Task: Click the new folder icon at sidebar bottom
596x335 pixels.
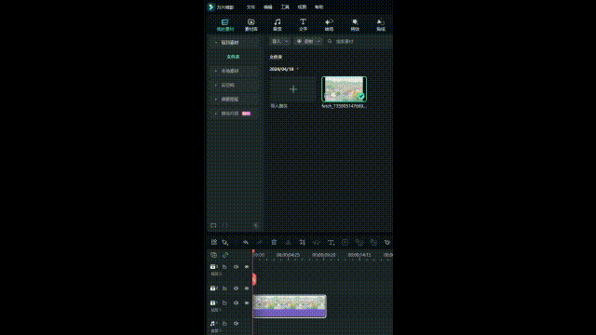Action: pyautogui.click(x=213, y=225)
